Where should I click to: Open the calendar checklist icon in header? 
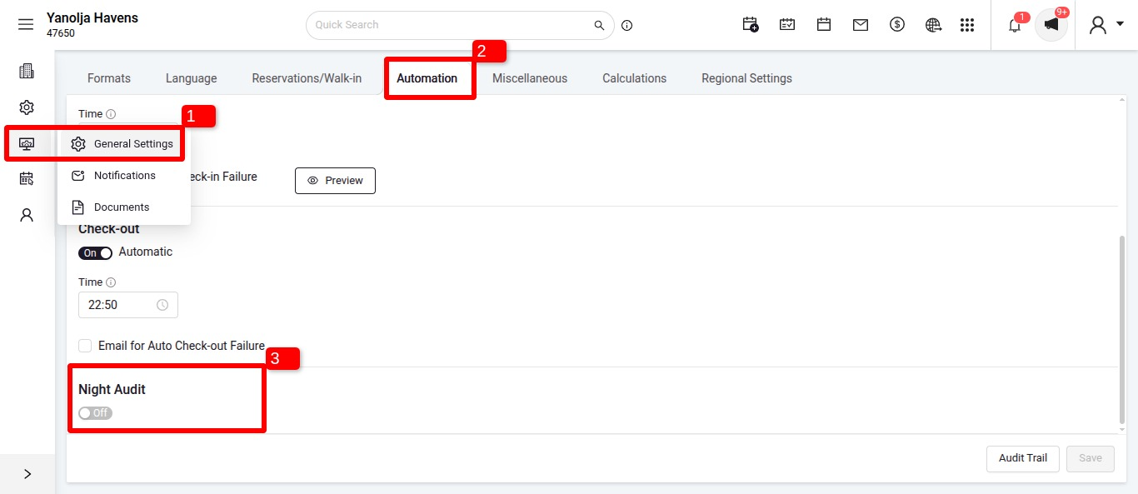point(787,25)
